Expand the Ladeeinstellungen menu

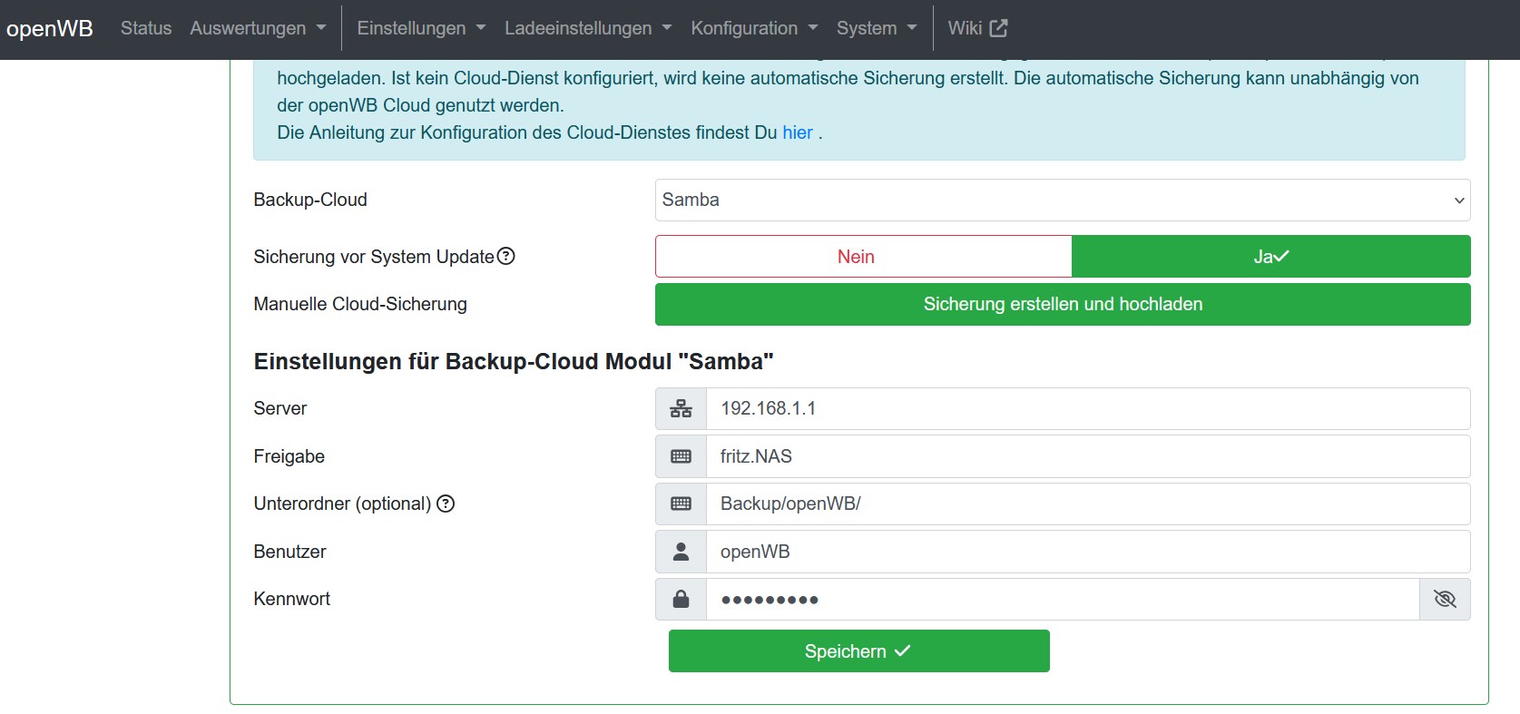click(x=588, y=28)
